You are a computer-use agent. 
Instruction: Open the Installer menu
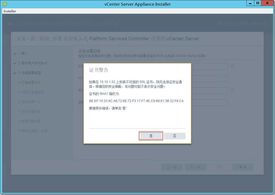10,11
